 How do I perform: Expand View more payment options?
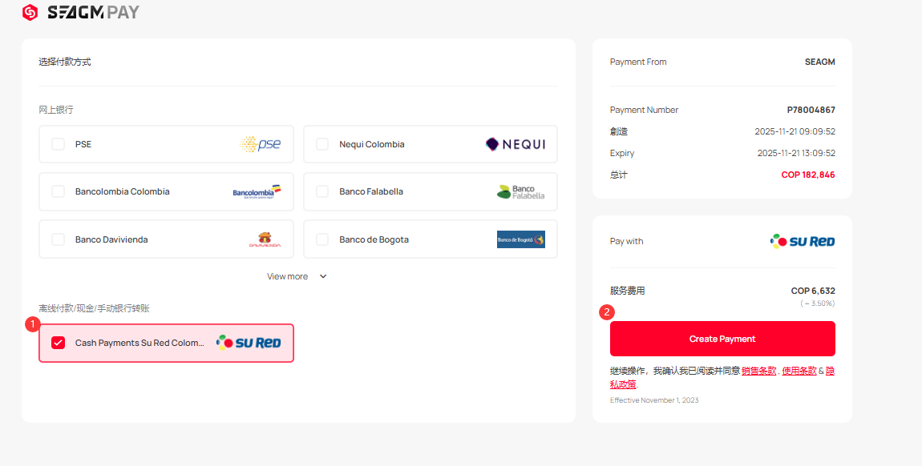click(x=288, y=276)
